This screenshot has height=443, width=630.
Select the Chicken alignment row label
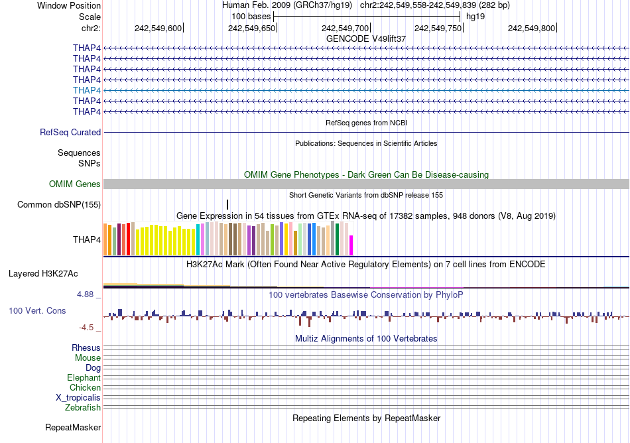tap(85, 387)
